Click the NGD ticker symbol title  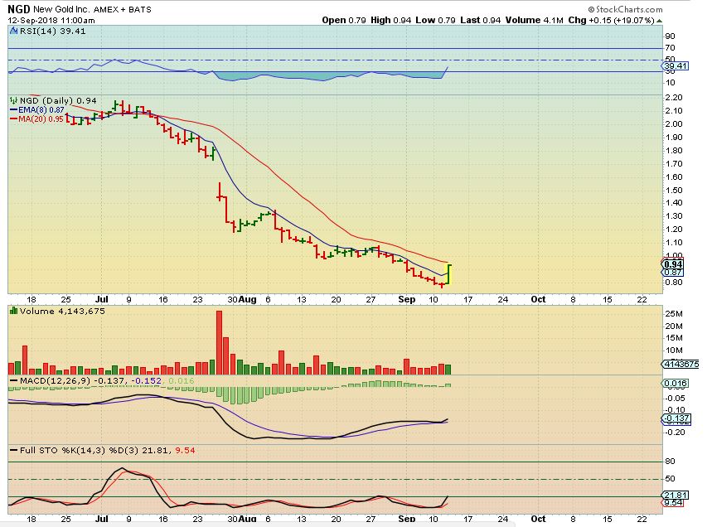[x=18, y=9]
